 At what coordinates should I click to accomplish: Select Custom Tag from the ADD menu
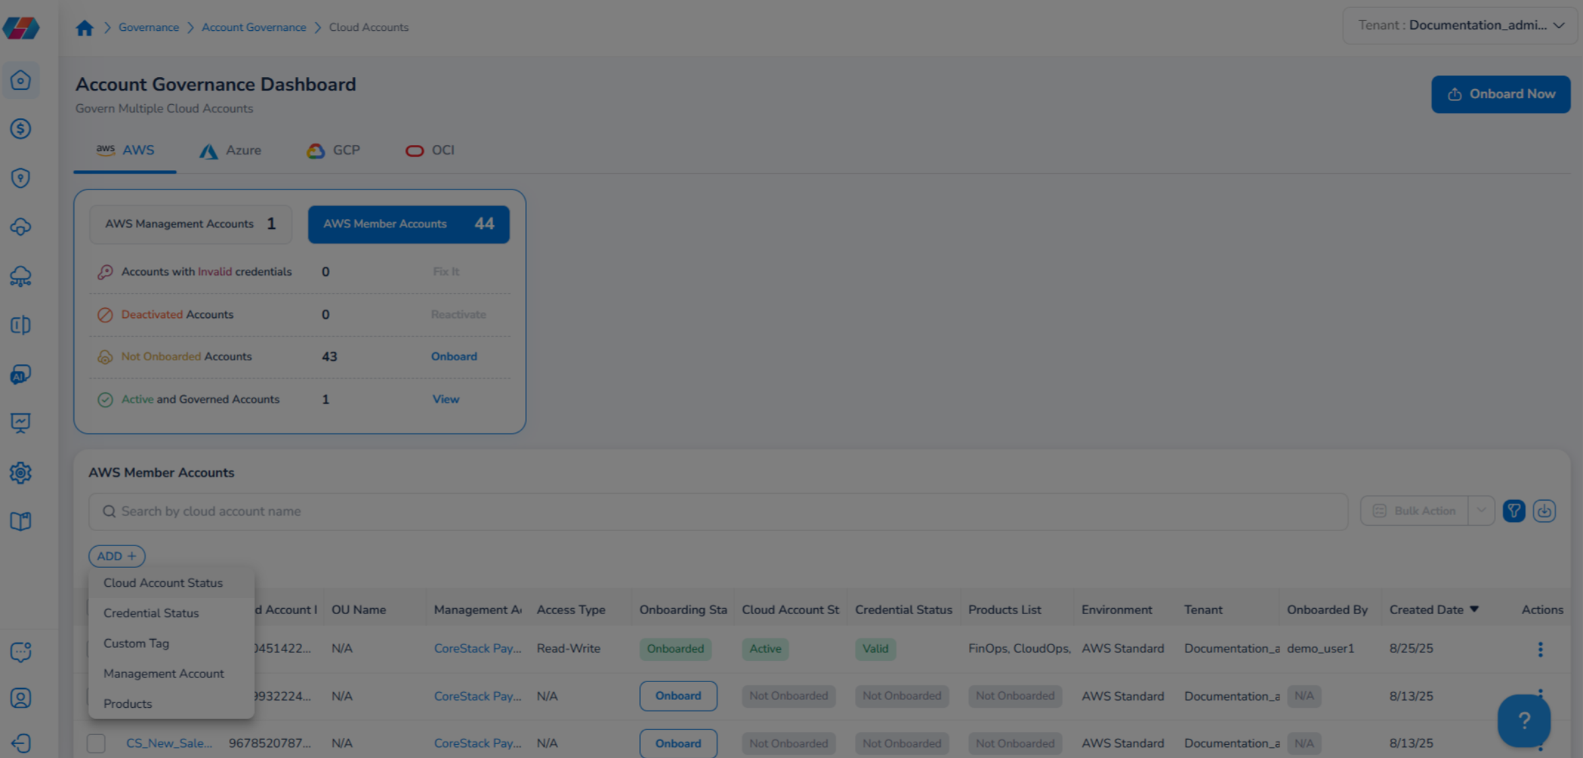[x=136, y=643]
